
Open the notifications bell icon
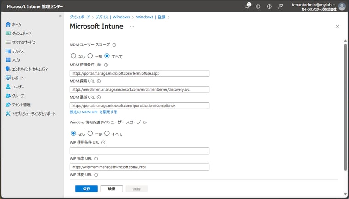248,6
